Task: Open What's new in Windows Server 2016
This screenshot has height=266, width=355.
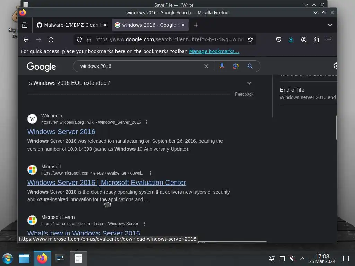Action: click(x=84, y=233)
